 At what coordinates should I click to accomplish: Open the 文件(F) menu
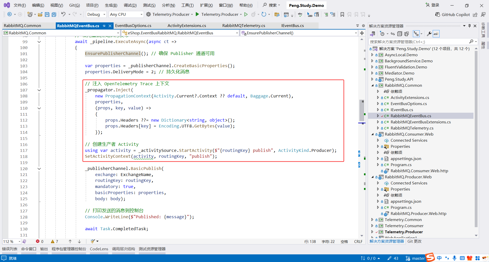20,5
